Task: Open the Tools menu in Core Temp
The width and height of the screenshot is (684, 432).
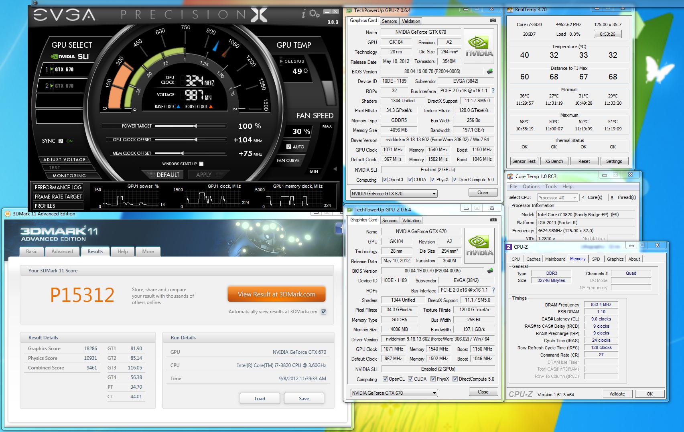Action: [551, 187]
